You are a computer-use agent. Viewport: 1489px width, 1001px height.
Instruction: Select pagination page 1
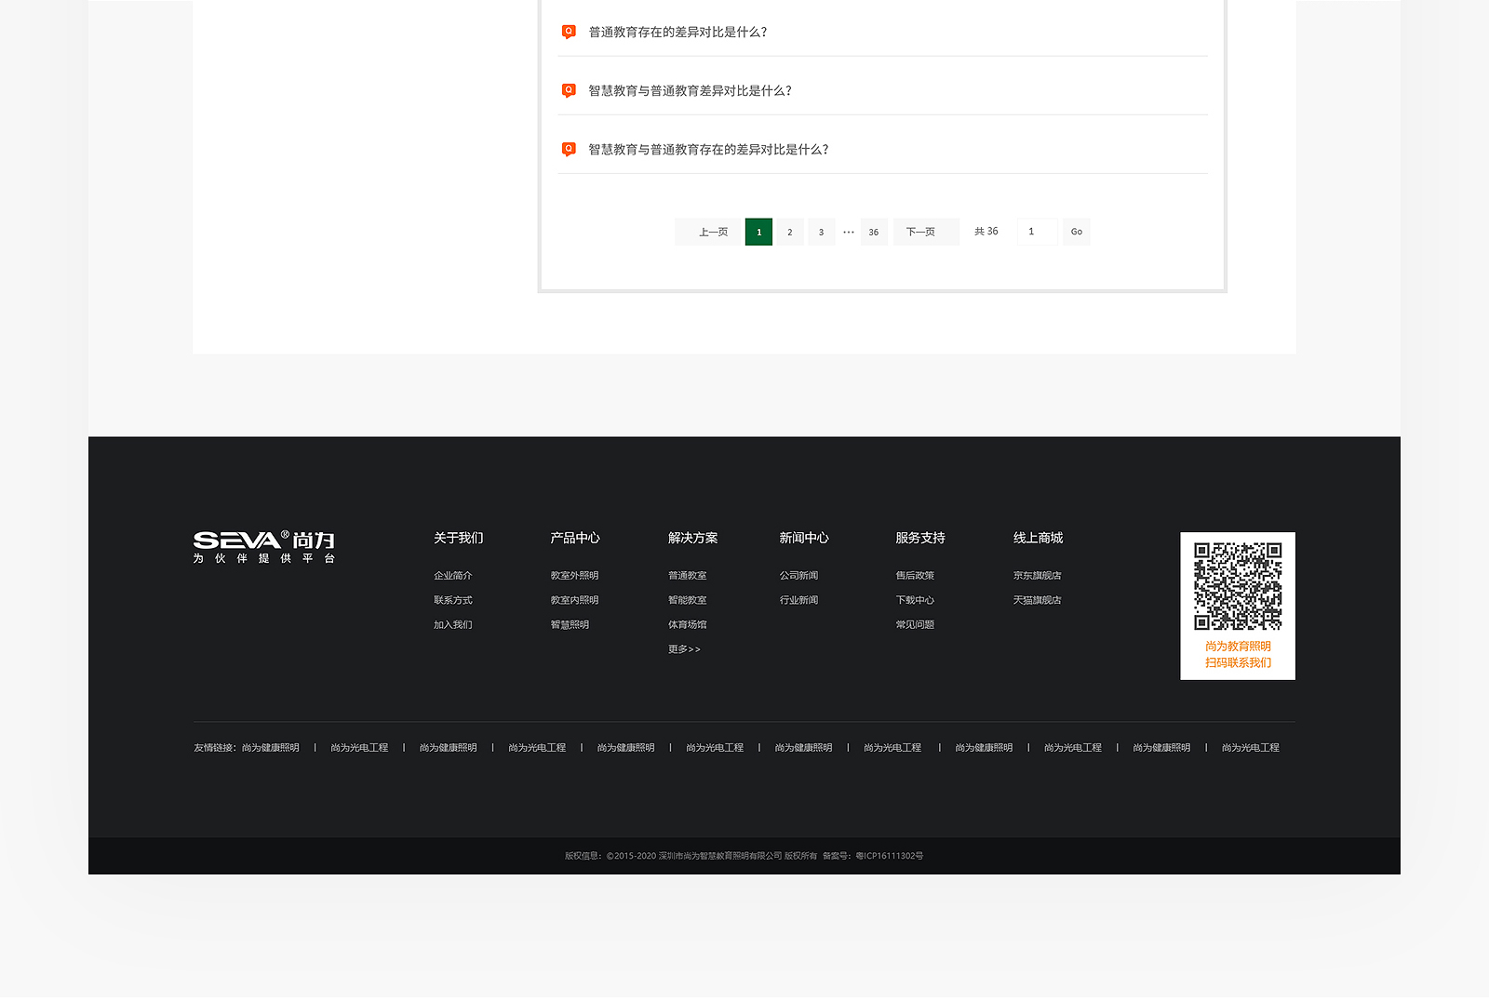[x=758, y=232]
